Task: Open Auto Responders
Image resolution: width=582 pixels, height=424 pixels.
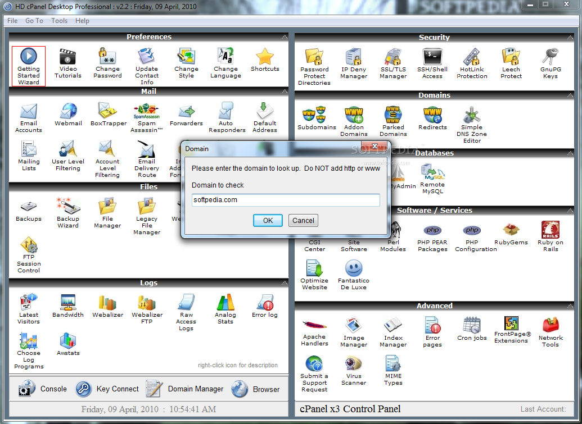Action: coord(227,118)
